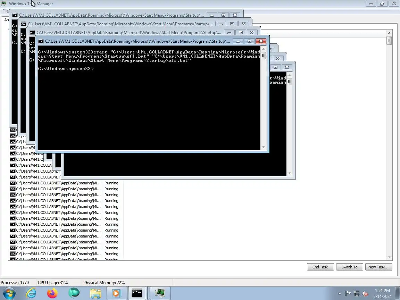
Task: Close the rearmost top-left Command Prompt window
Action: click(235, 15)
